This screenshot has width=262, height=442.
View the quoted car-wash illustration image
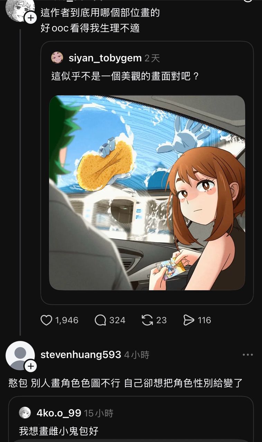[x=147, y=193]
